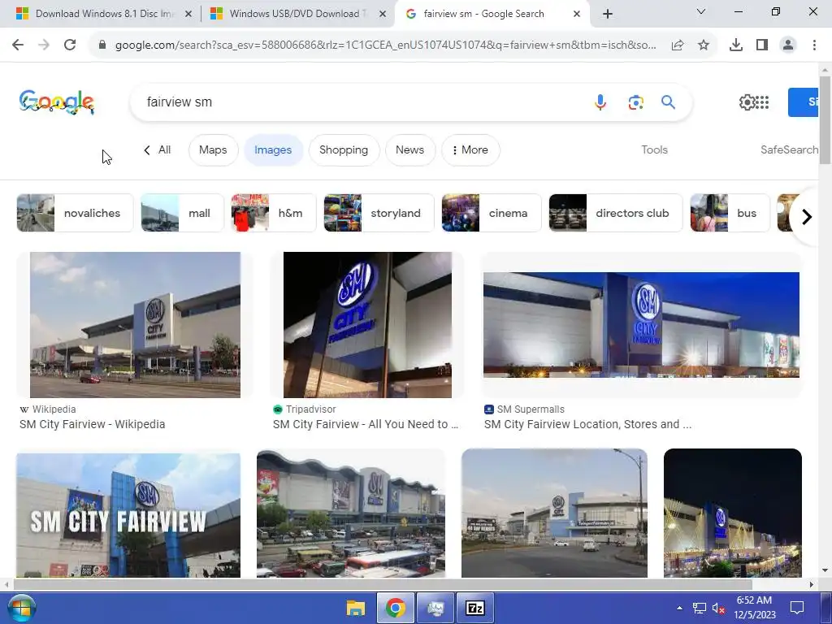Open Wikipedia SM City Fairview thumbnail
The height and width of the screenshot is (624, 832).
[135, 325]
